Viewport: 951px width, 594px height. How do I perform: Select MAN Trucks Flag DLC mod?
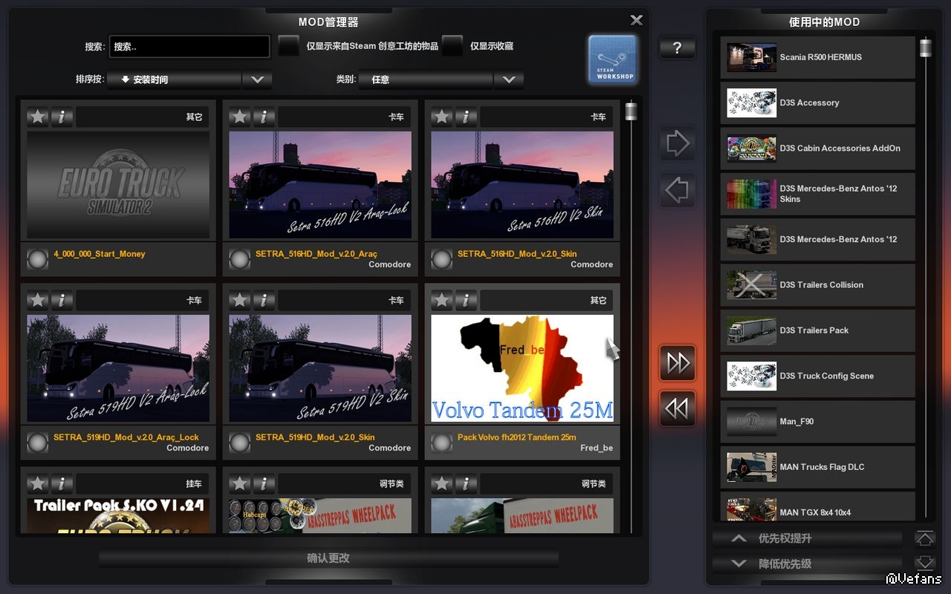tap(818, 467)
